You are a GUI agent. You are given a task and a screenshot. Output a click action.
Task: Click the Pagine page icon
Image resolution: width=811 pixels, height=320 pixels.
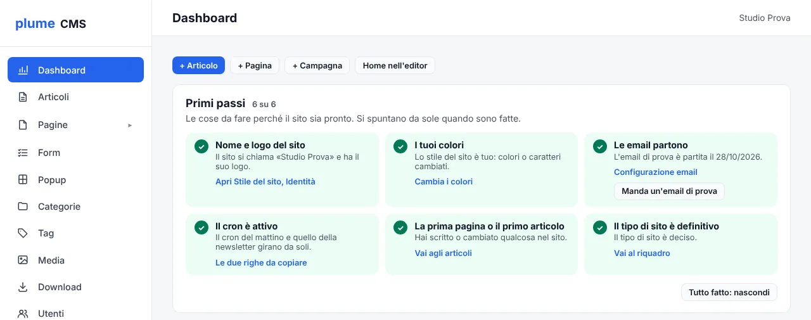pyautogui.click(x=23, y=125)
